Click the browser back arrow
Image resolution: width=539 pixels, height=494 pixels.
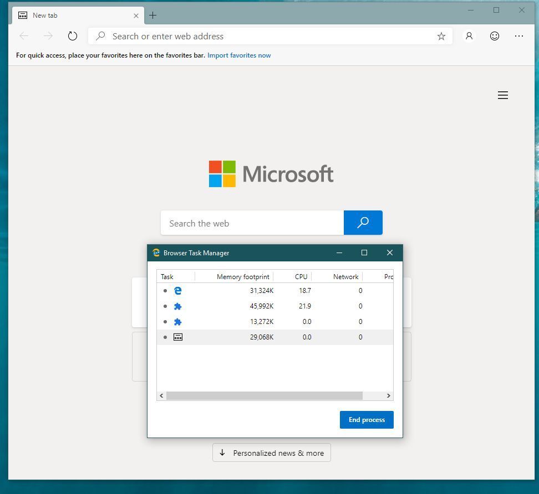point(24,36)
